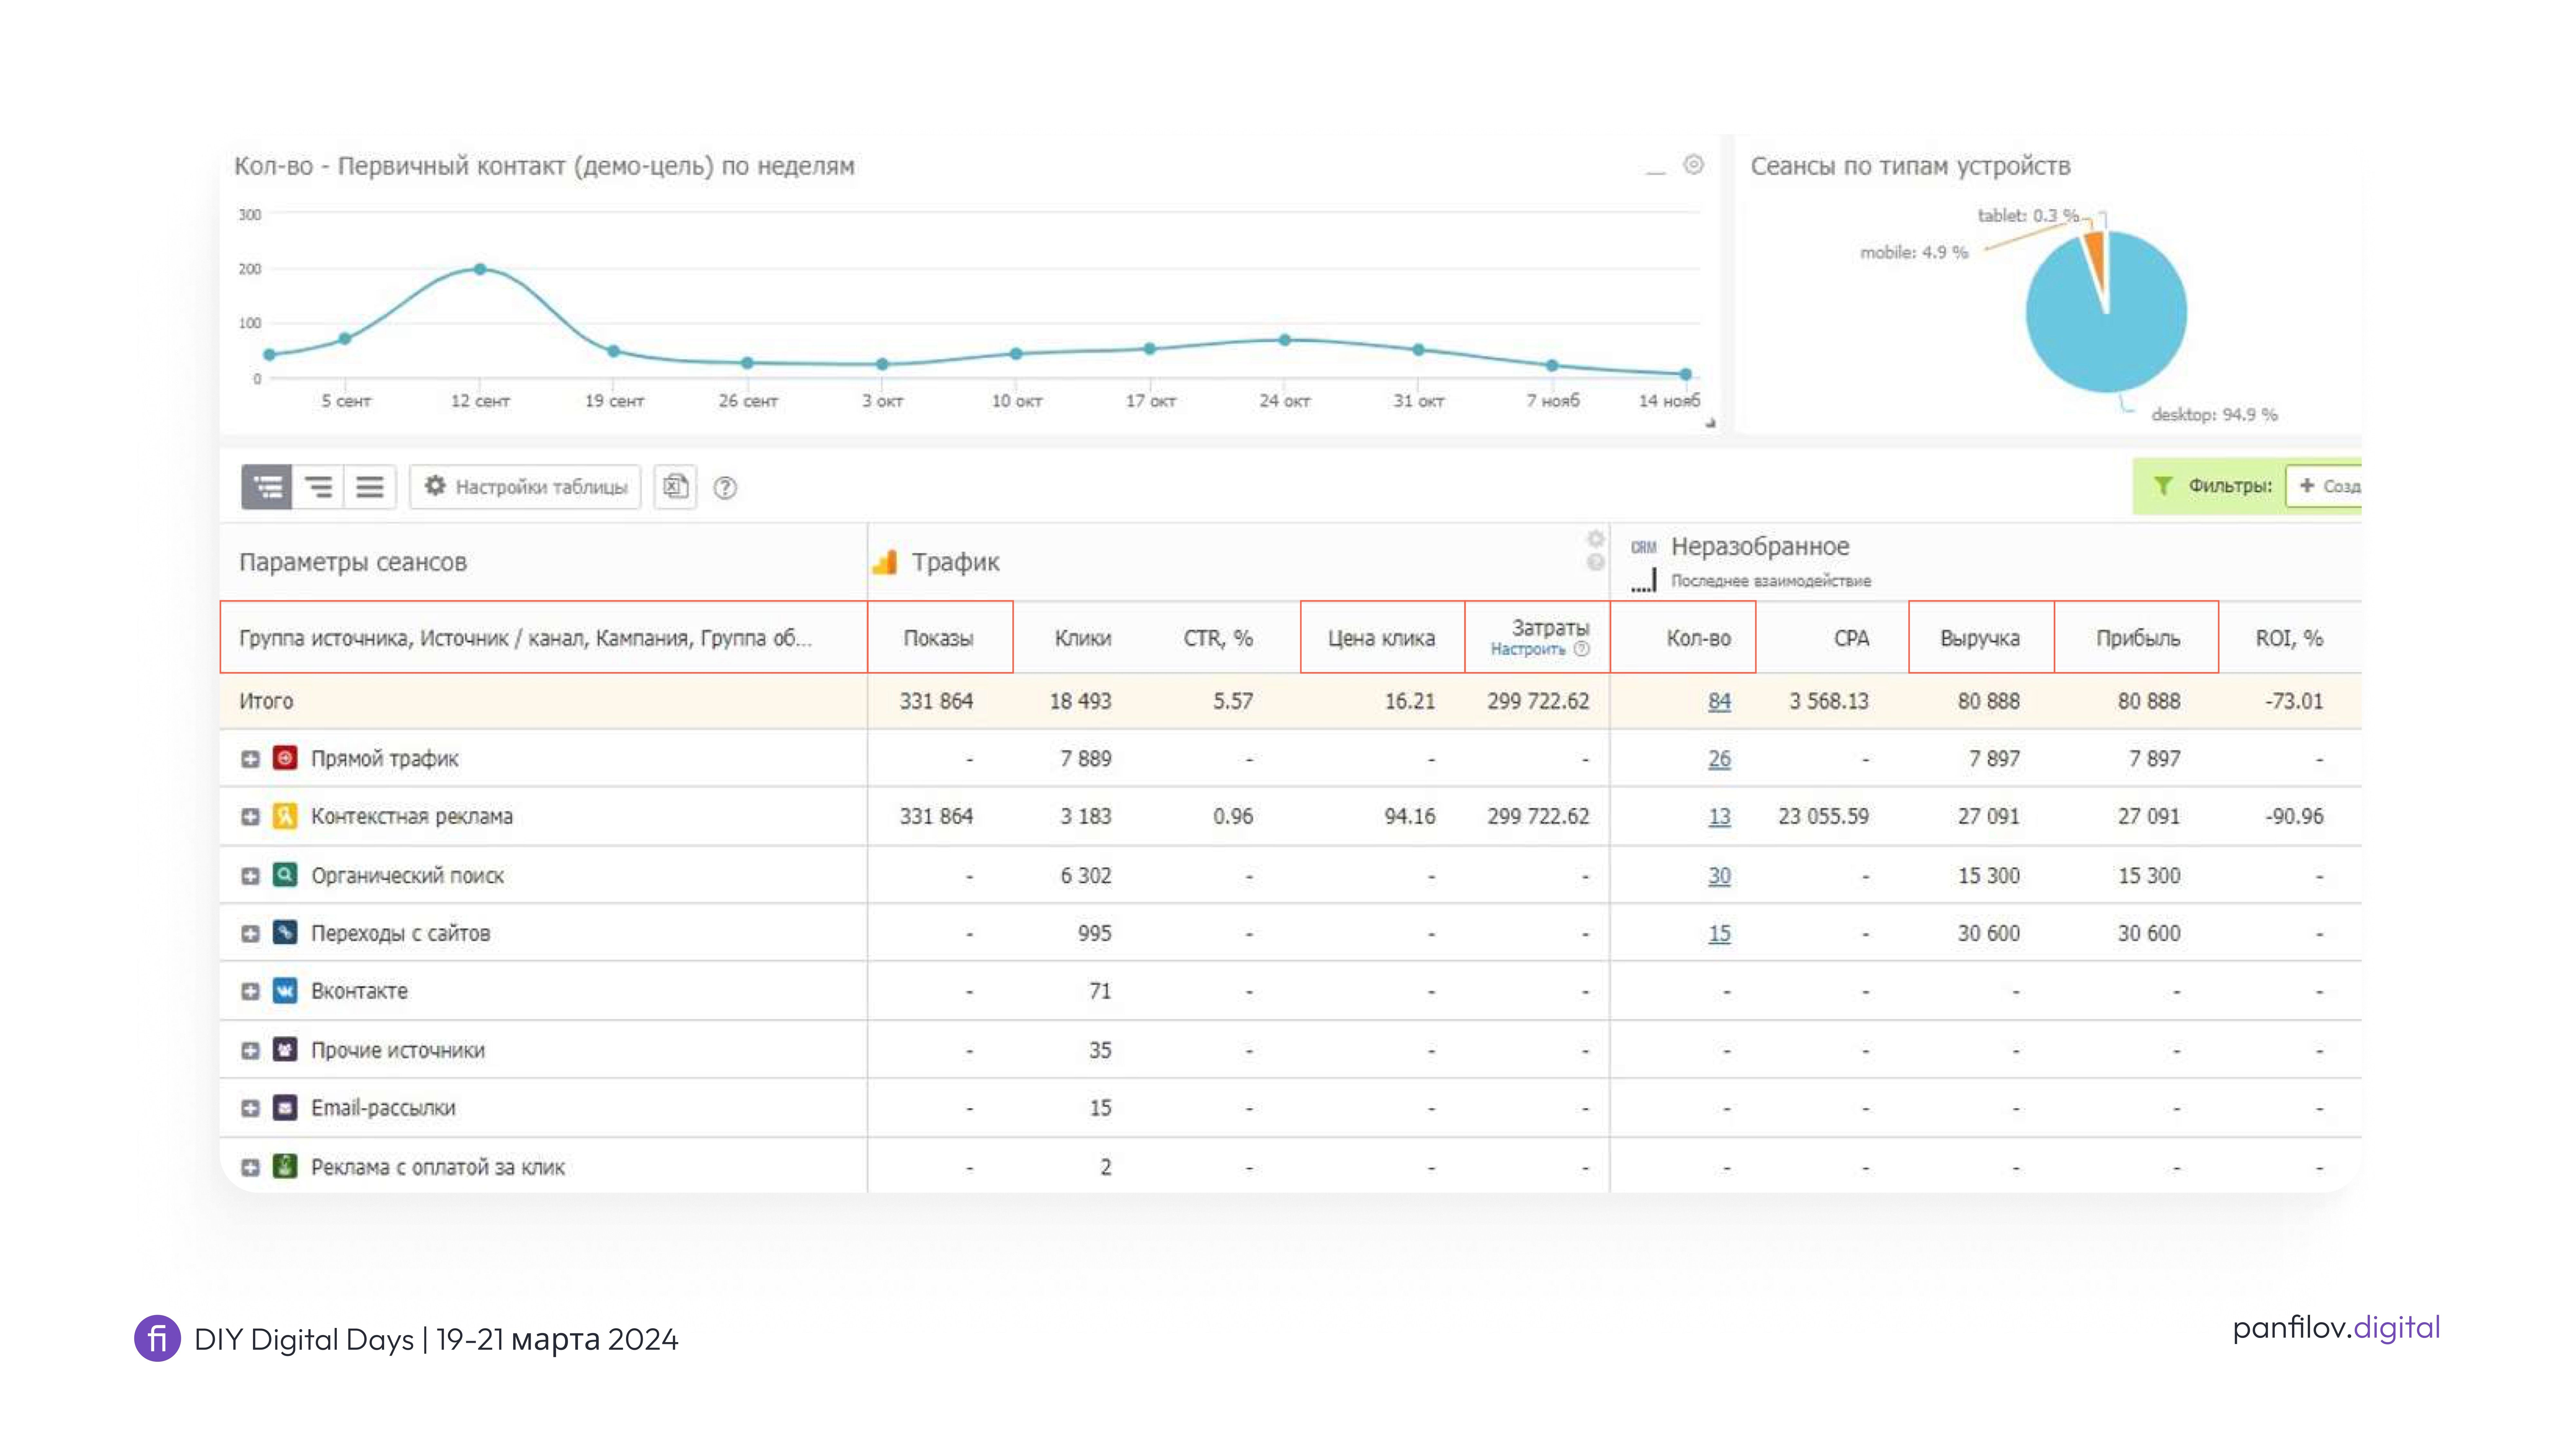Open Переходы с сайтов count link 15
Image resolution: width=2576 pixels, height=1449 pixels.
pyautogui.click(x=1719, y=934)
